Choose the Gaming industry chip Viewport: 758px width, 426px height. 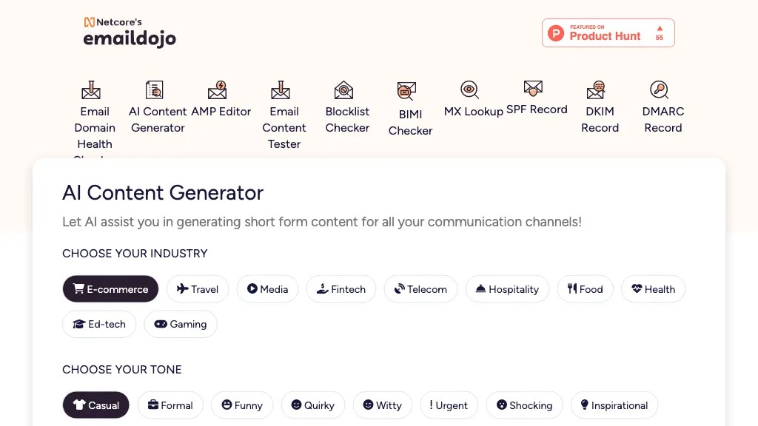click(181, 324)
